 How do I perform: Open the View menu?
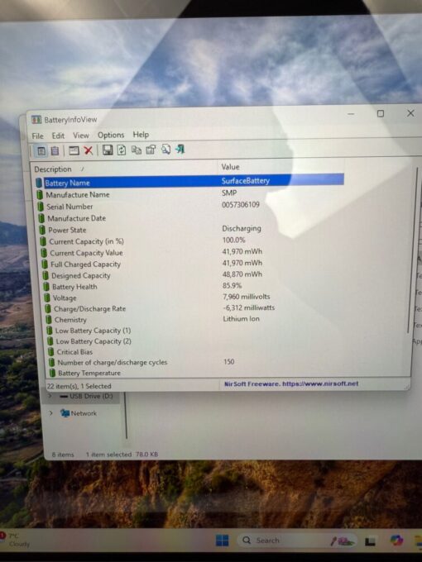click(x=81, y=136)
